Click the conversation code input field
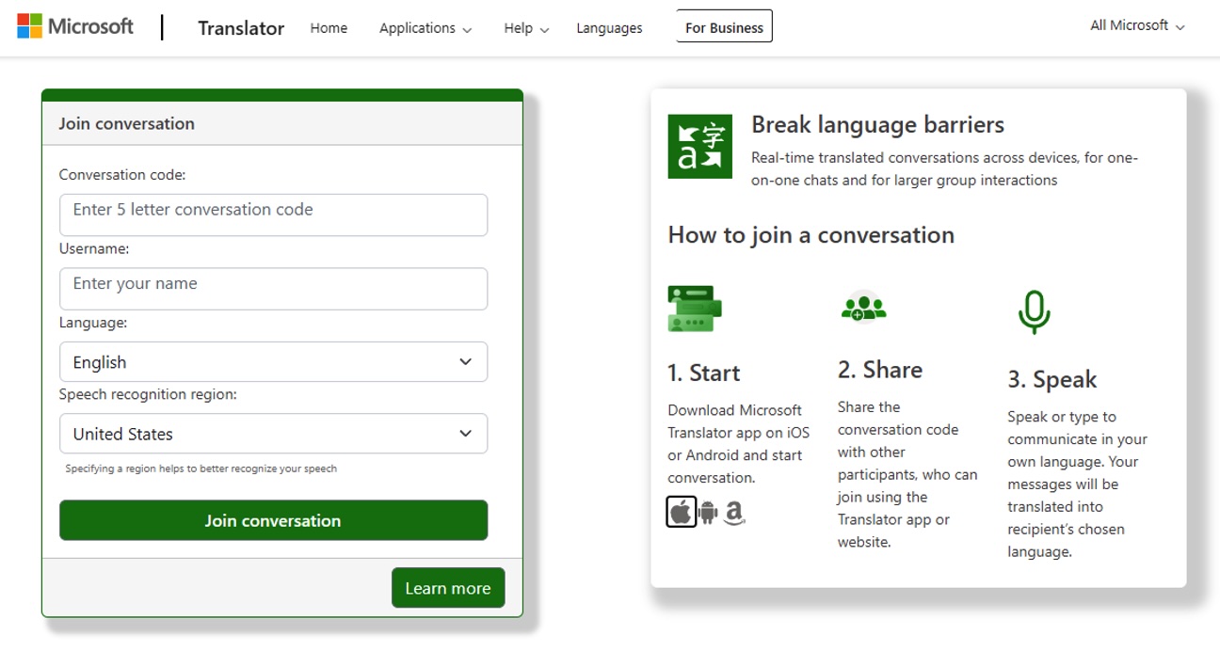 coord(273,214)
